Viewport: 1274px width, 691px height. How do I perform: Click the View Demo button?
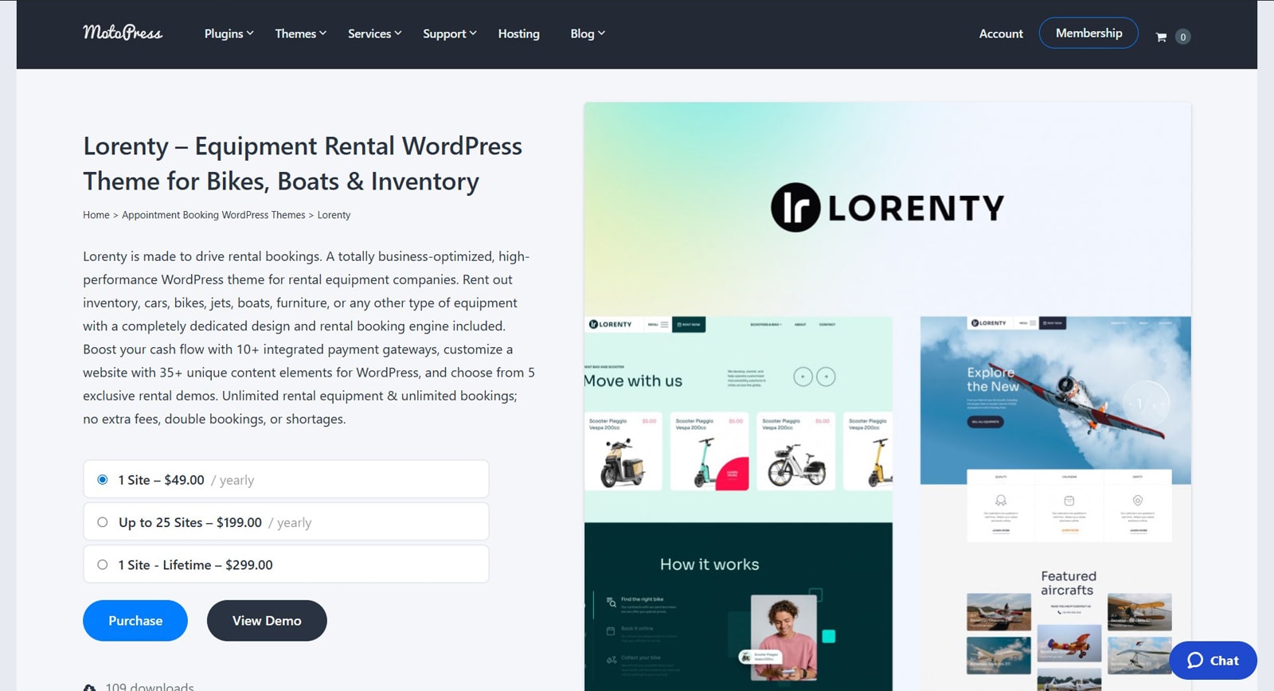coord(267,620)
